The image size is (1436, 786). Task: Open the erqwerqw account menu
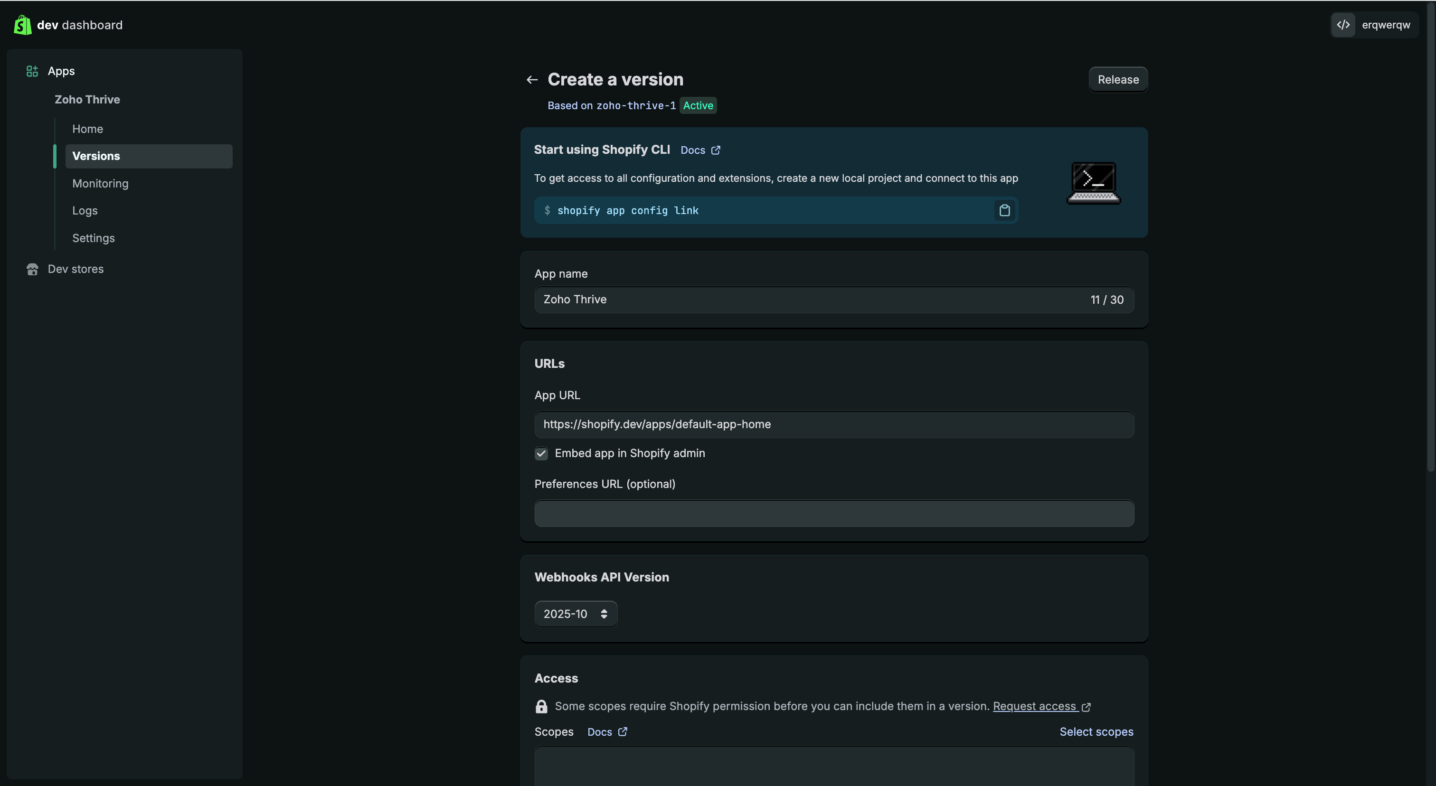1385,25
